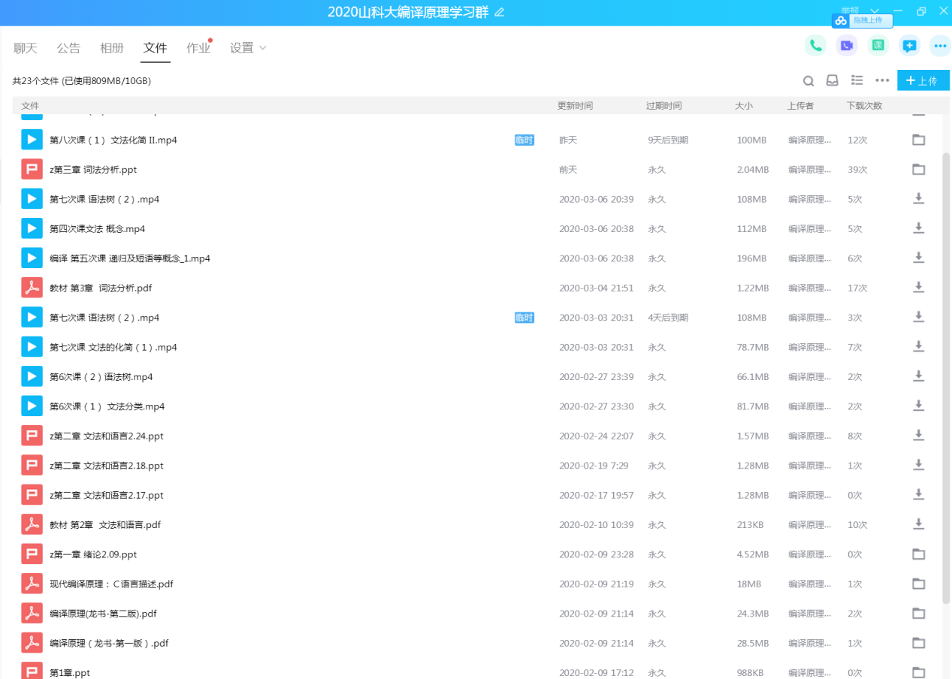Sort files by 更新时间 column header

[x=575, y=106]
